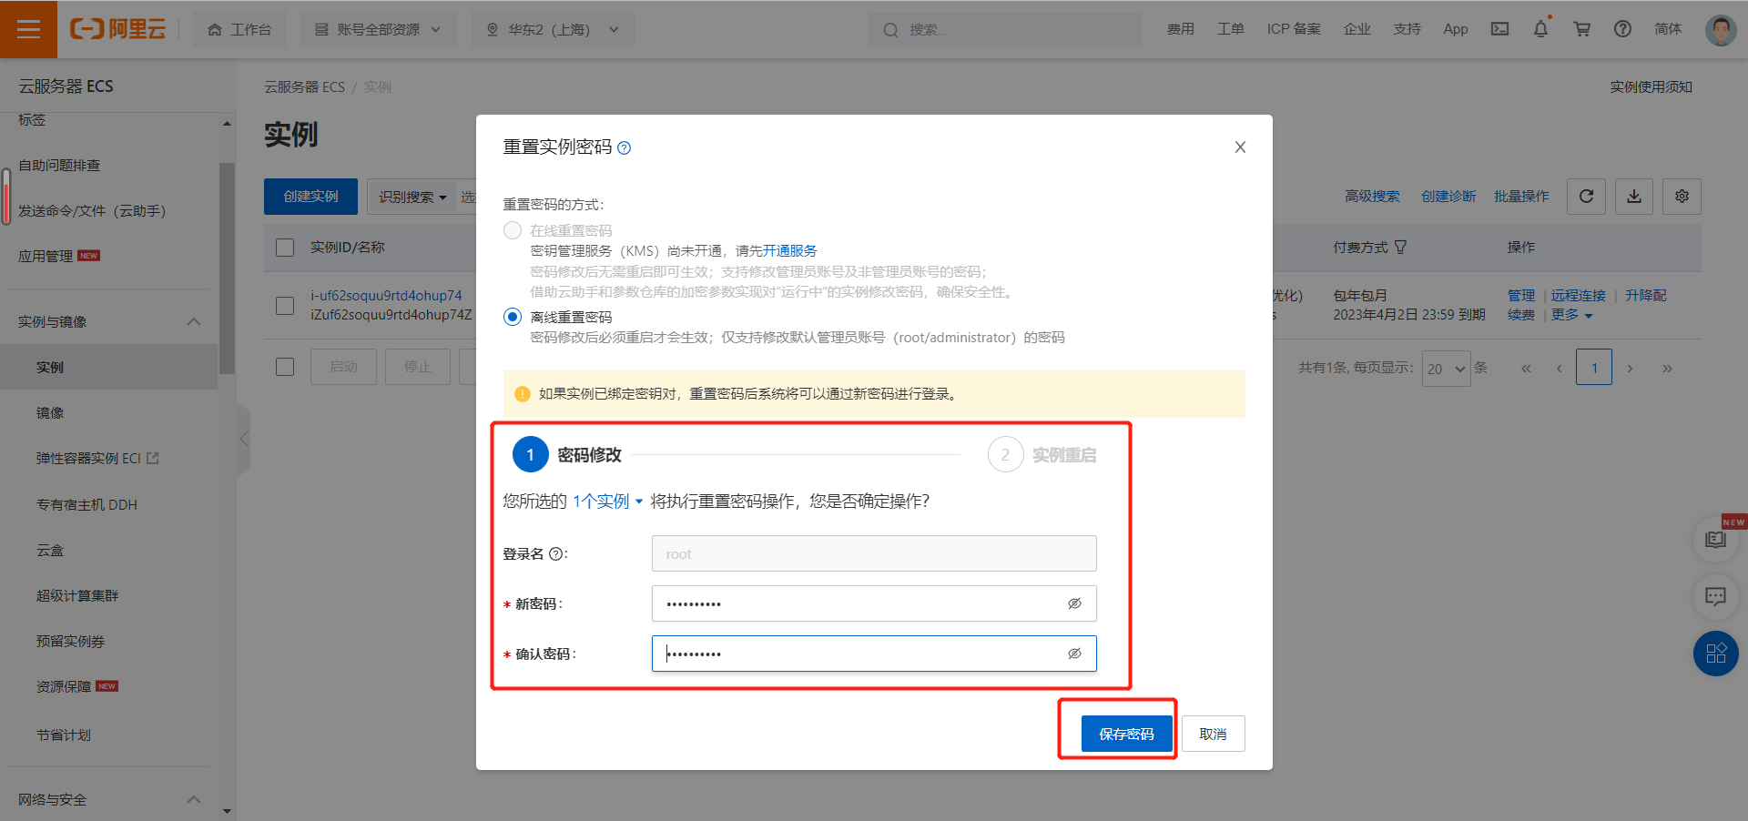The image size is (1748, 821).
Task: Click 升降配 link in row
Action: coord(1645,296)
